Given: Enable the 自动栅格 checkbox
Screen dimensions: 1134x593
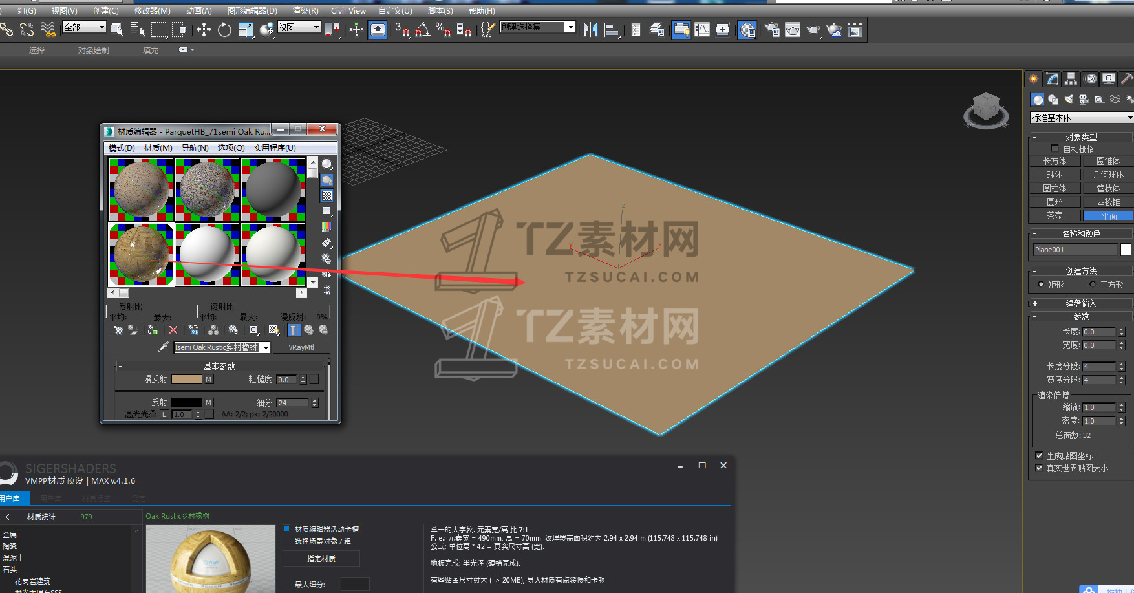Looking at the screenshot, I should [x=1054, y=149].
